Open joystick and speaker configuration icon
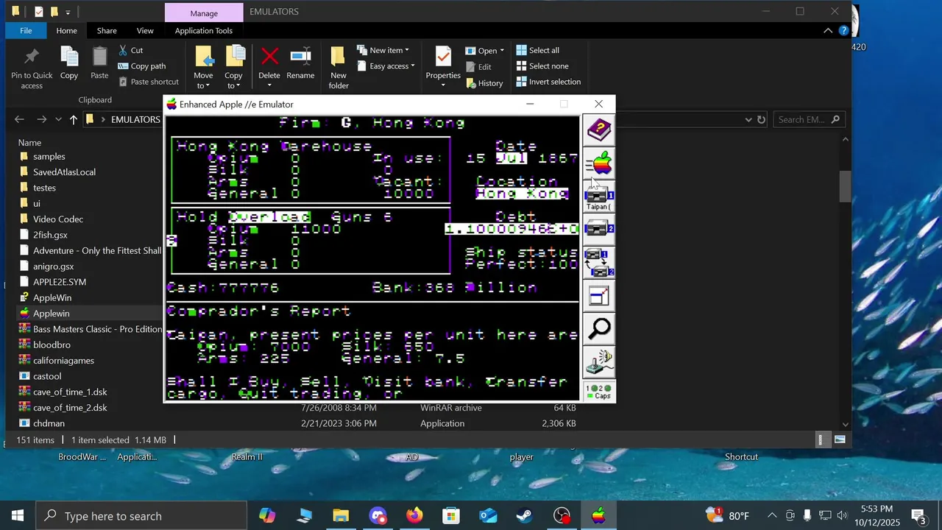Image resolution: width=942 pixels, height=530 pixels. coord(599,361)
